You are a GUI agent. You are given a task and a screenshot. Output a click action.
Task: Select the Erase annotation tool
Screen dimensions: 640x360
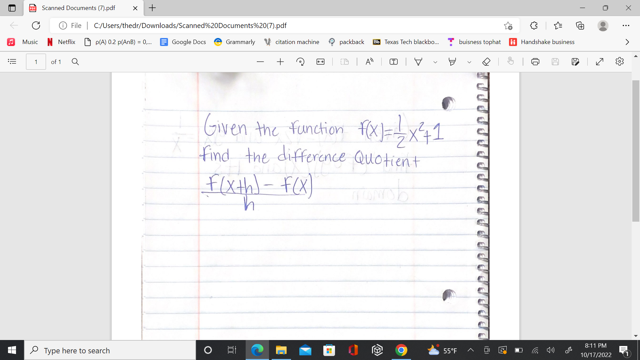click(x=486, y=62)
